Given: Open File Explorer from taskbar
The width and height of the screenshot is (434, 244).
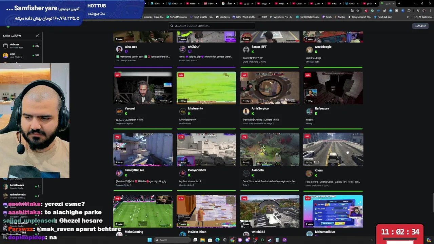Looking at the screenshot, I should click(x=202, y=240).
